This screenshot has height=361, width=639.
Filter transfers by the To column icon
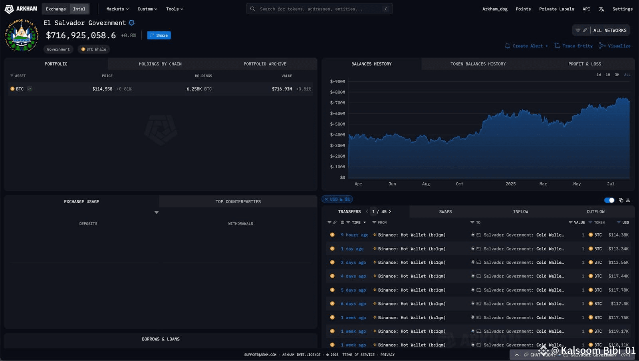click(x=472, y=223)
